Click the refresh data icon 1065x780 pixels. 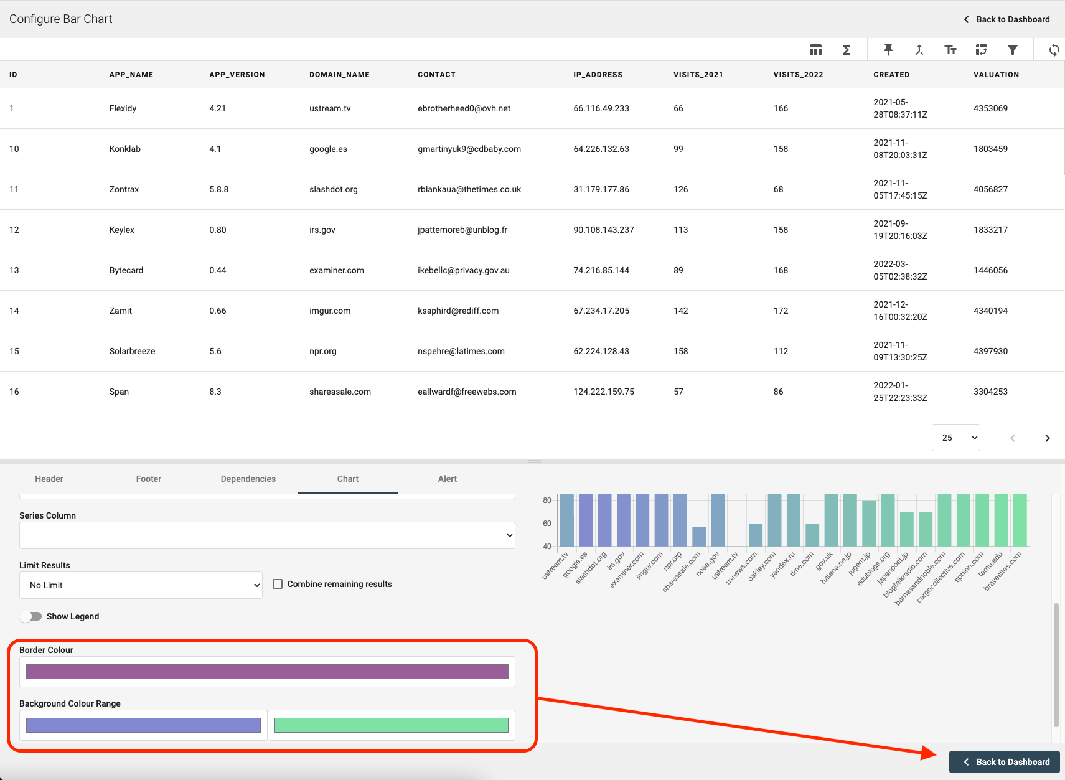[x=1054, y=50]
